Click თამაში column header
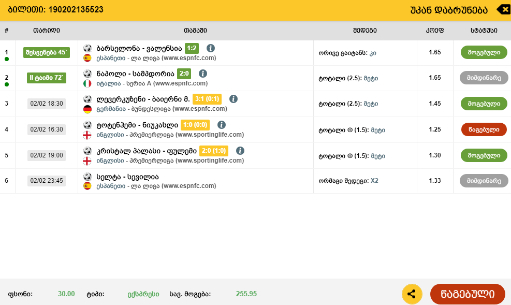 click(x=195, y=31)
